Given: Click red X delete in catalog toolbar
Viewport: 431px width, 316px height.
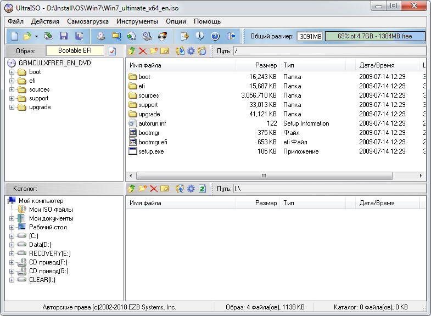Looking at the screenshot, I should [154, 189].
